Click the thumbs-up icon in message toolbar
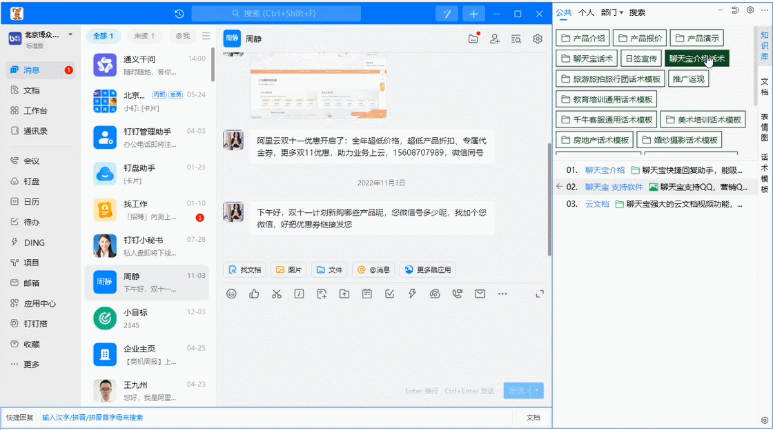This screenshot has width=773, height=430. click(254, 294)
